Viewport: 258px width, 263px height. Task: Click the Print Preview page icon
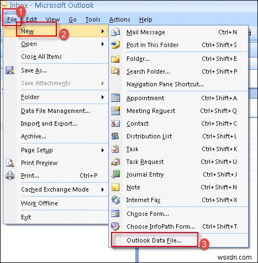(10, 163)
